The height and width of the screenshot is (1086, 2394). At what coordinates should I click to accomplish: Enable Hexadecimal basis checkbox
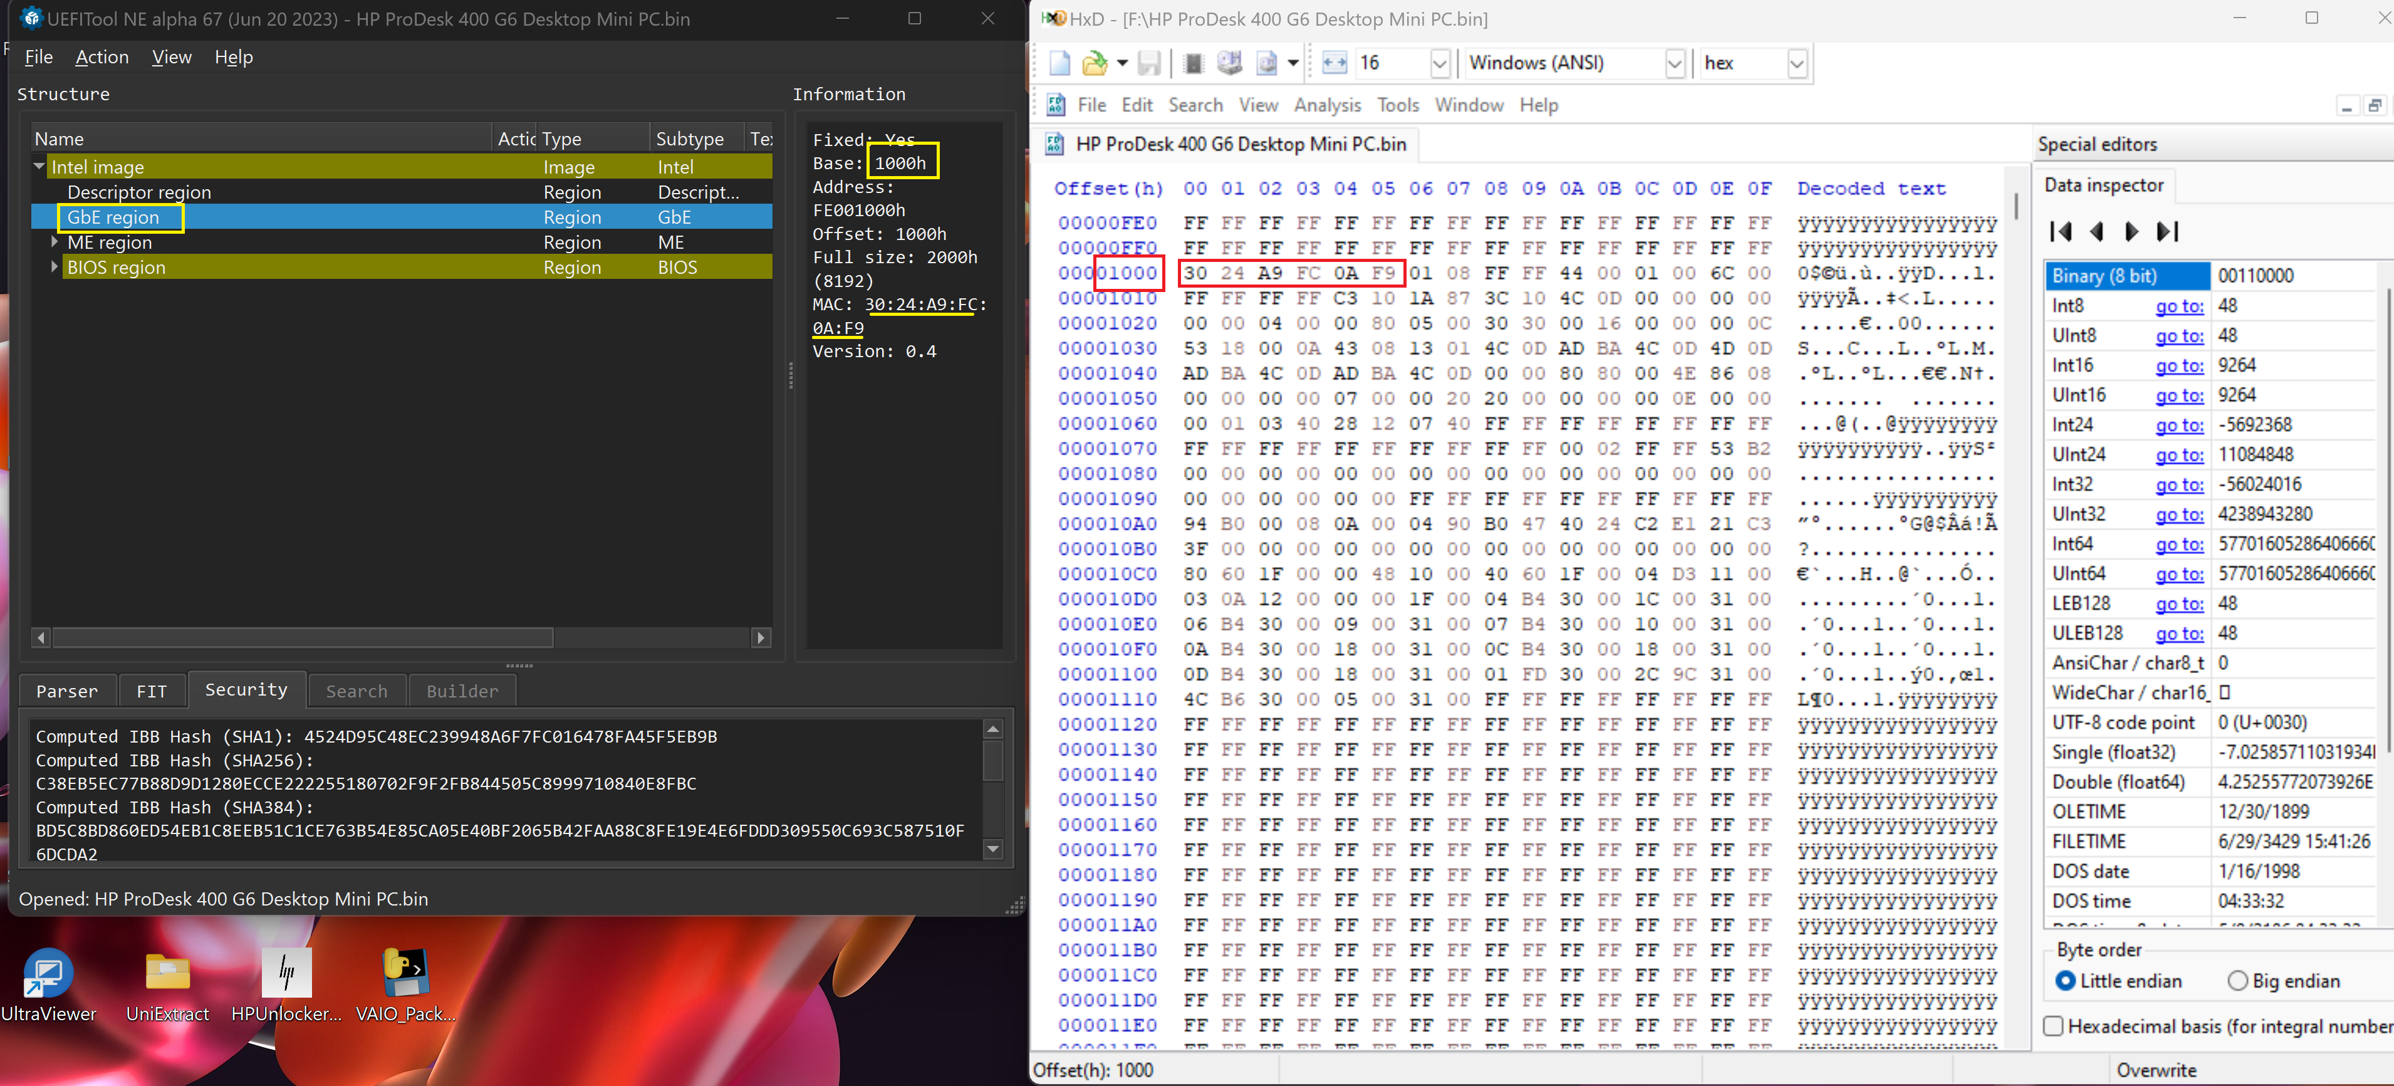coord(2054,1026)
